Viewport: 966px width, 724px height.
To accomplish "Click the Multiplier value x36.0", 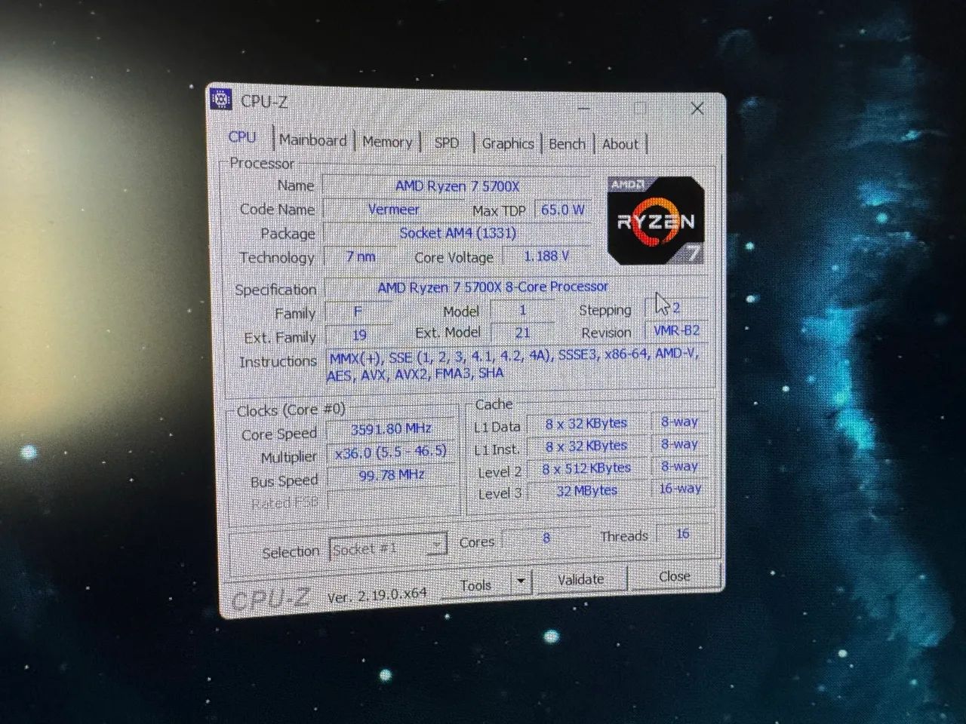I will pyautogui.click(x=391, y=452).
